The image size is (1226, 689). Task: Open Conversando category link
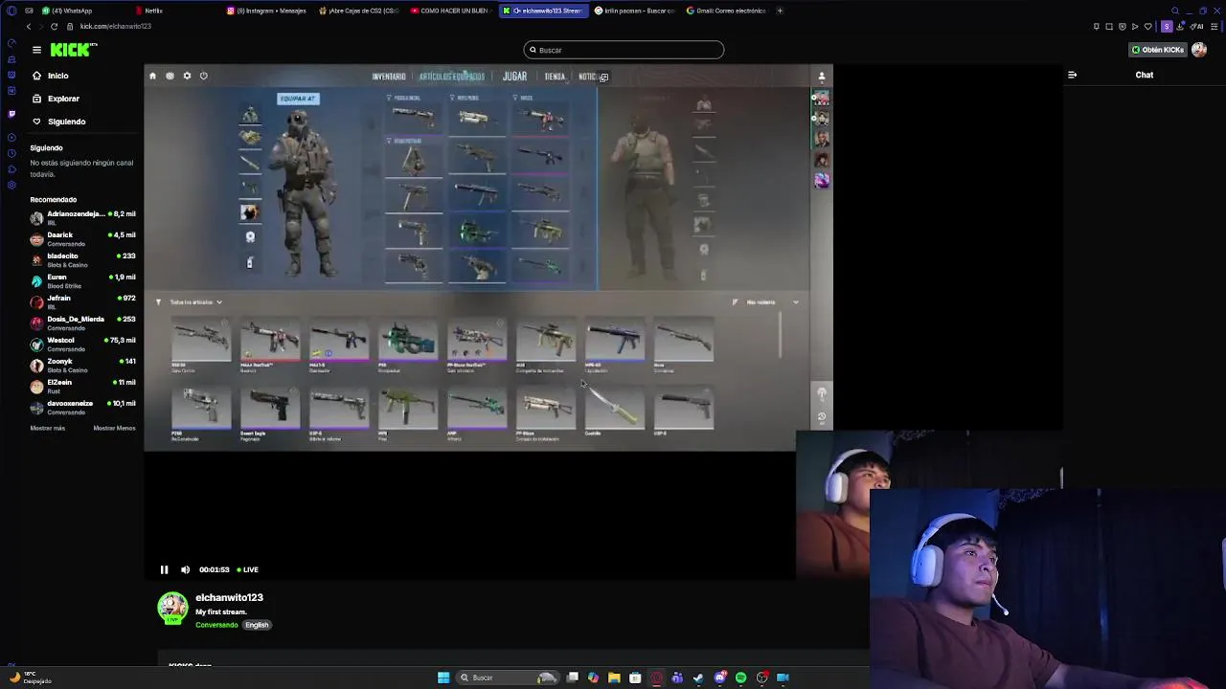tap(216, 625)
